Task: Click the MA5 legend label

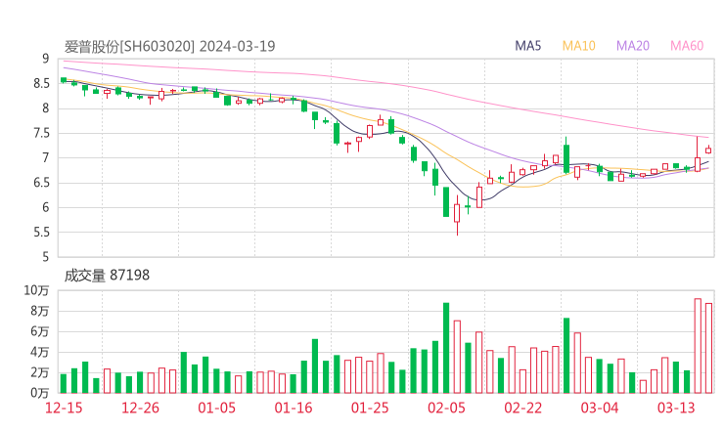Action: coord(527,46)
